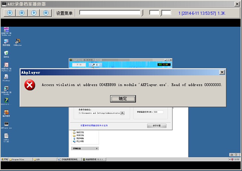Click the red shield tray icon

pyautogui.click(x=232, y=159)
